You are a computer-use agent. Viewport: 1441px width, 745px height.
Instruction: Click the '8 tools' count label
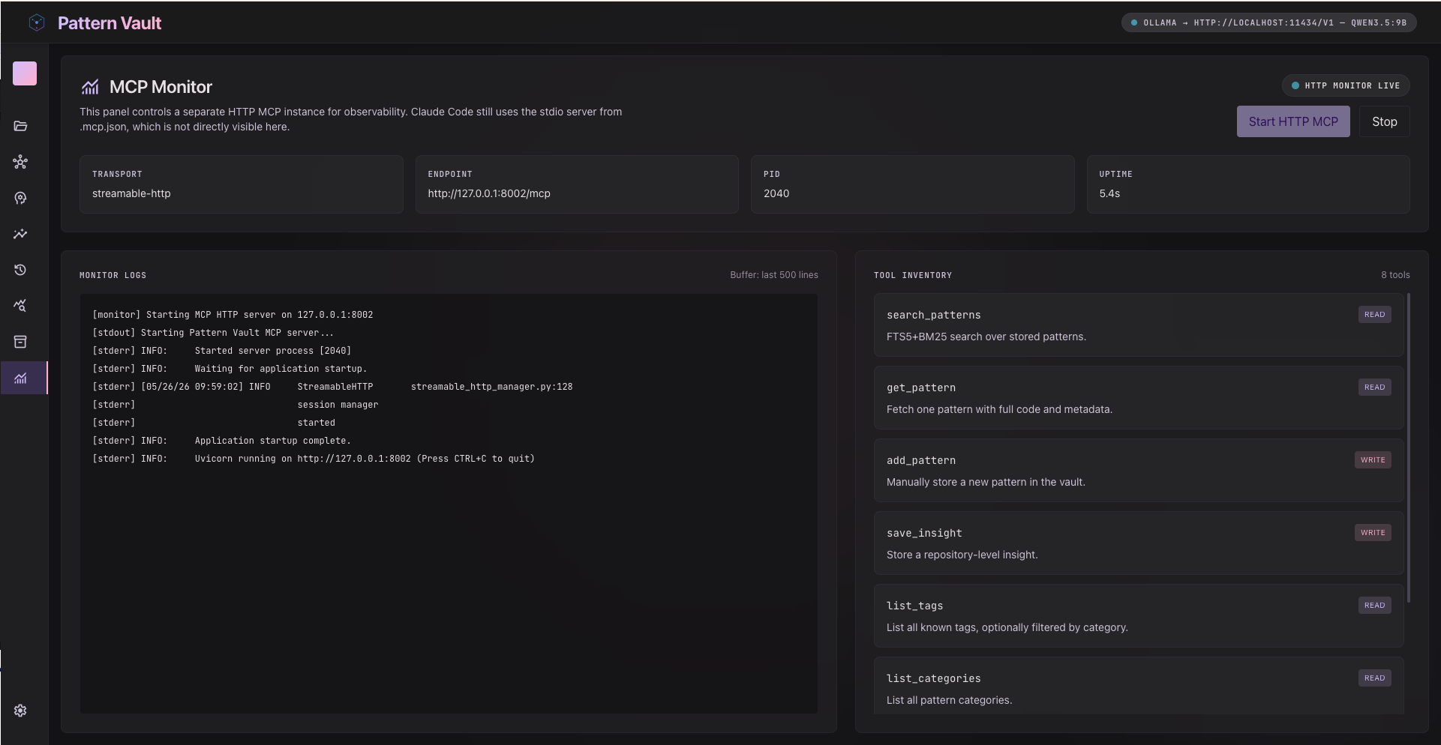[1395, 275]
